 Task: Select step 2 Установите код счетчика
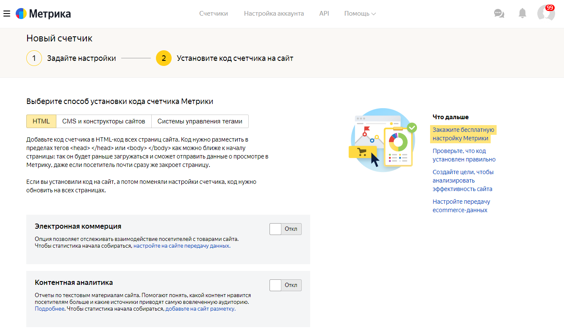pos(225,58)
